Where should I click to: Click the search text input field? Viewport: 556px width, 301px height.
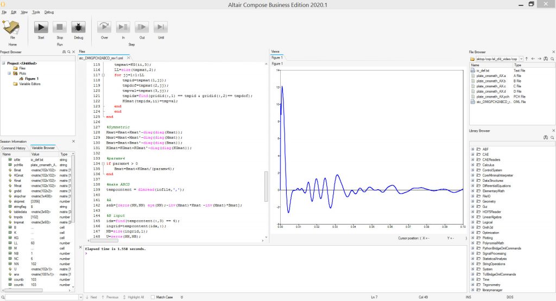click(x=41, y=297)
